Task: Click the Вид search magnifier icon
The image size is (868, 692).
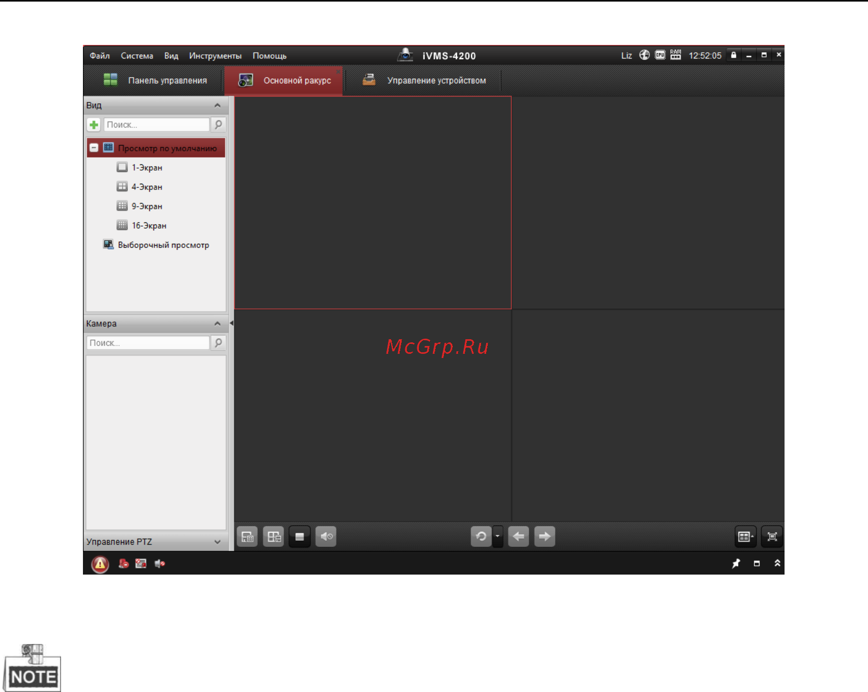Action: (219, 125)
